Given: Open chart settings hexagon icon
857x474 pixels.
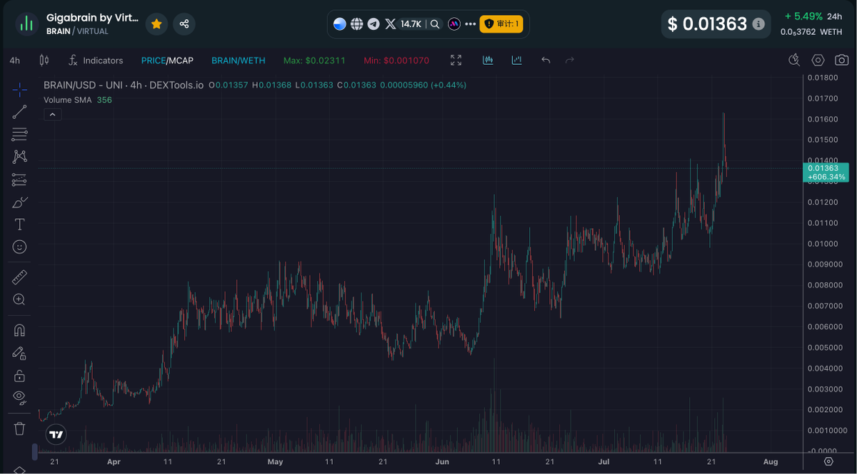Looking at the screenshot, I should (x=818, y=61).
